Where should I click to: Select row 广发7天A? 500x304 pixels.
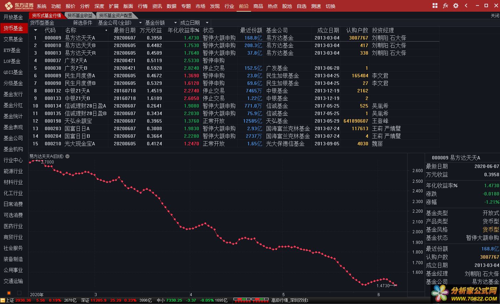(234, 60)
